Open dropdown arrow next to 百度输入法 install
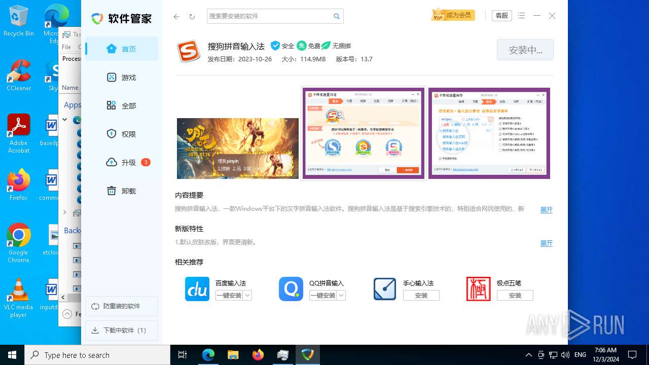This screenshot has height=365, width=649. [247, 296]
